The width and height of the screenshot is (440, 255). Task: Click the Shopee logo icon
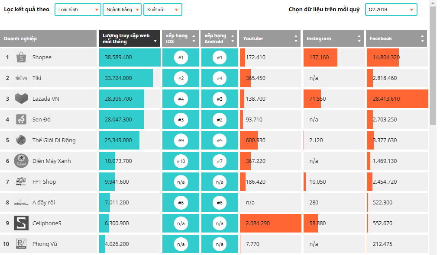coord(21,57)
